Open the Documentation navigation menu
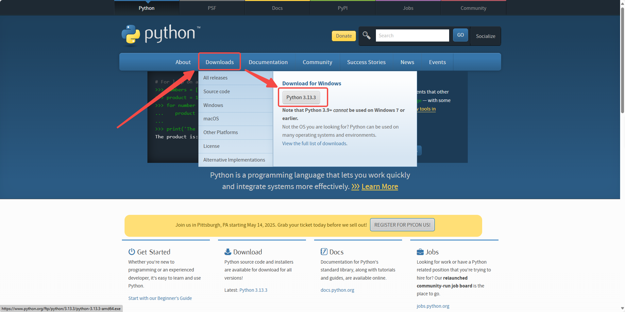Image resolution: width=625 pixels, height=312 pixels. click(268, 62)
